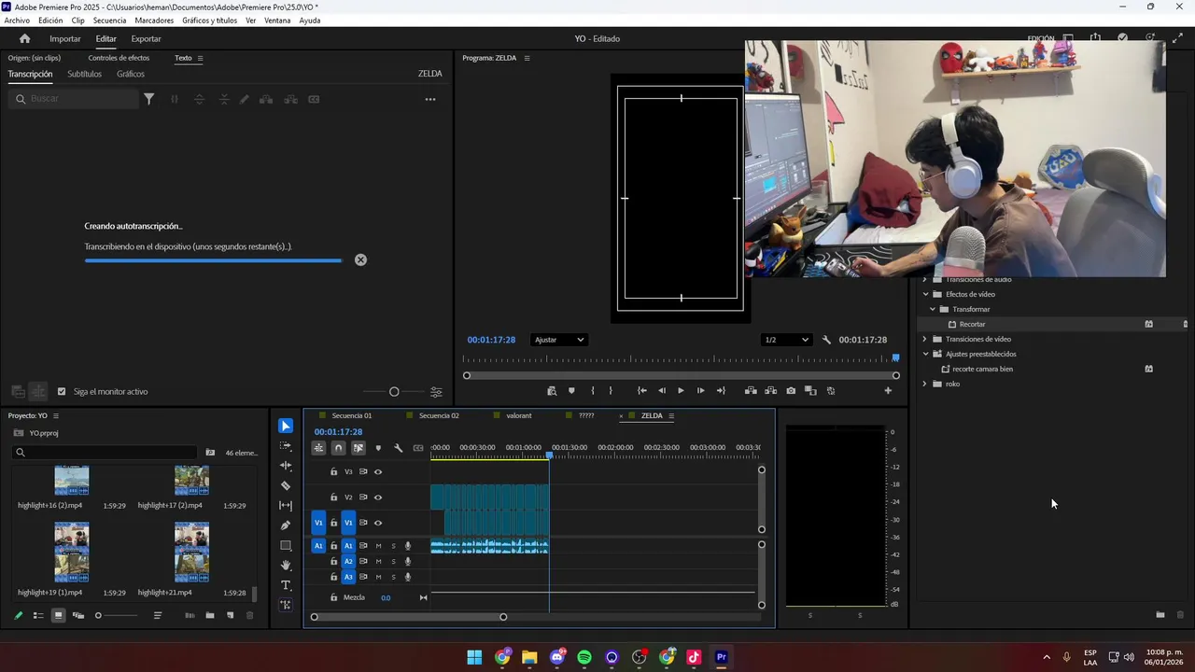Export frame with the camera icon
This screenshot has width=1195, height=672.
click(x=791, y=391)
